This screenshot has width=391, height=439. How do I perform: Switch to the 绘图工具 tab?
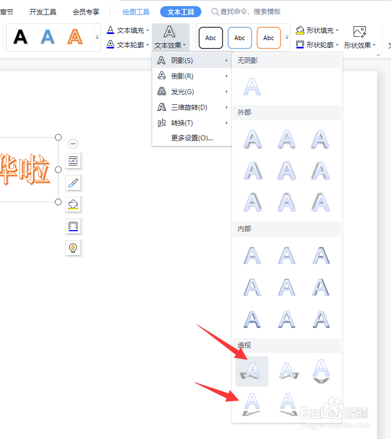pos(136,12)
